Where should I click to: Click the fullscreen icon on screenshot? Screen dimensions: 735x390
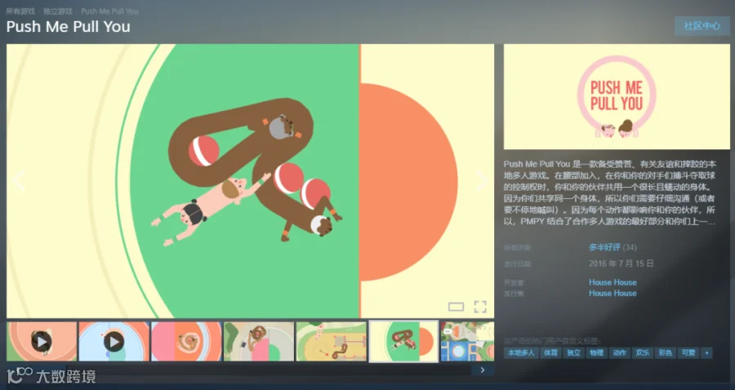point(480,307)
